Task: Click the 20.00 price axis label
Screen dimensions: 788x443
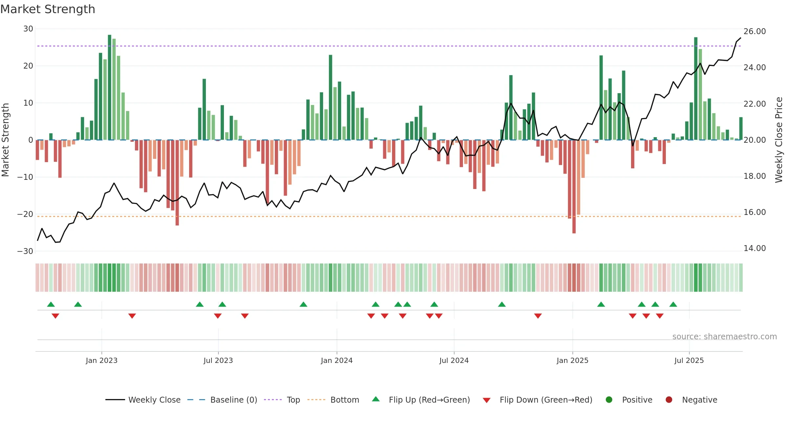Action: [x=755, y=140]
